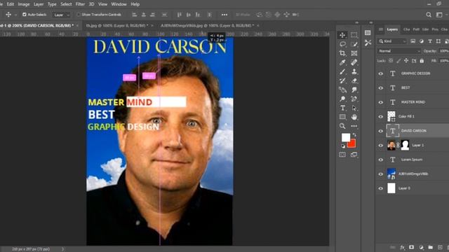Hide the BEST text layer
The image size is (449, 252).
click(380, 87)
